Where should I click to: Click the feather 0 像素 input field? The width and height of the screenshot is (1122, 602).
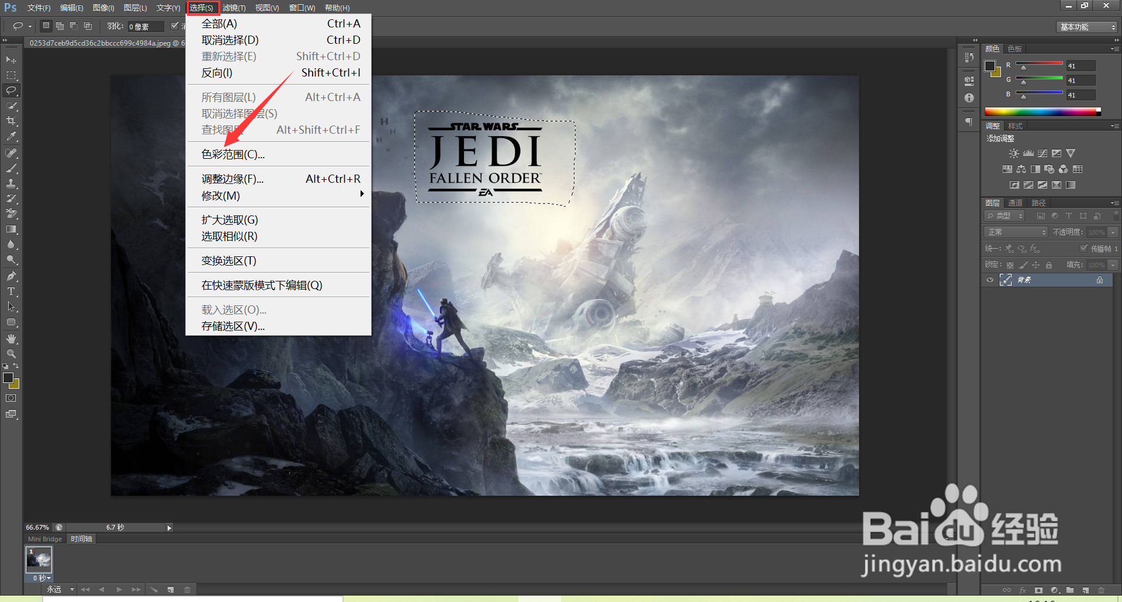(x=146, y=26)
